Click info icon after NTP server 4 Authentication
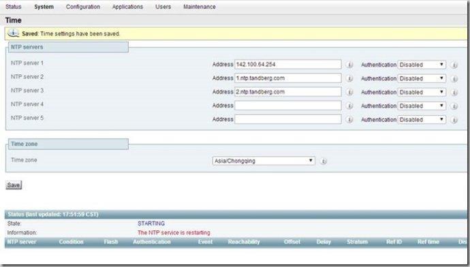This screenshot has width=470, height=267. click(x=454, y=106)
